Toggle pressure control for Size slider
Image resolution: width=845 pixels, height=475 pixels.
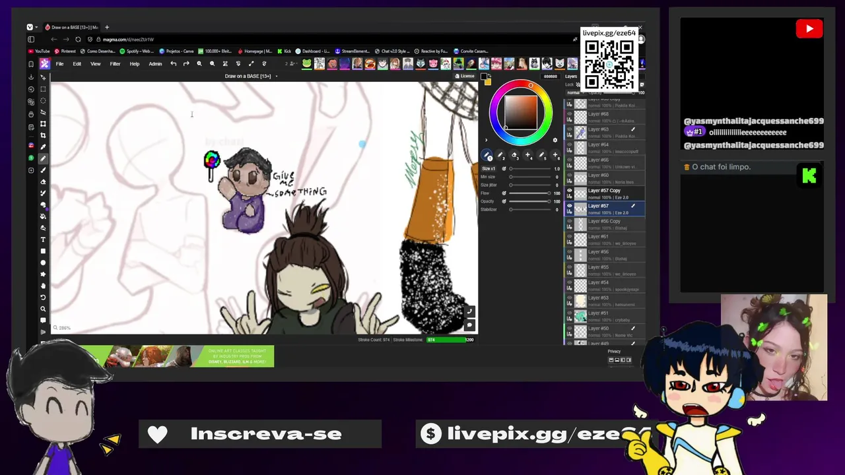tap(504, 169)
